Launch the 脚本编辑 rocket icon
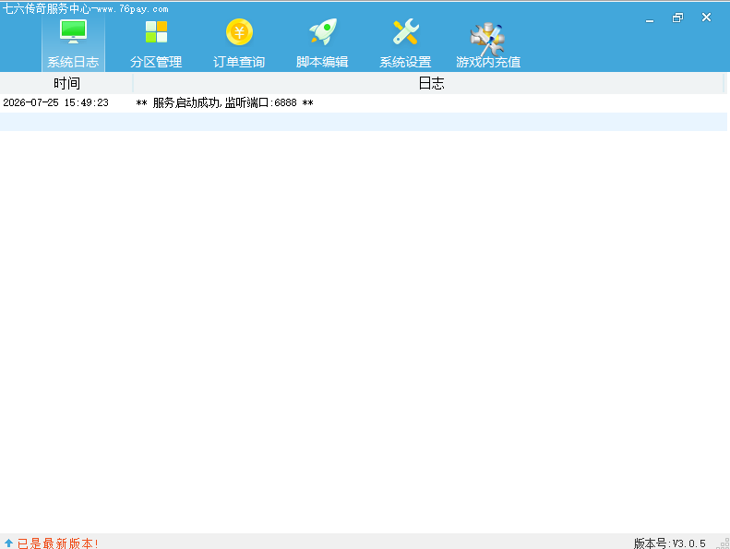This screenshot has height=549, width=730. pos(323,31)
